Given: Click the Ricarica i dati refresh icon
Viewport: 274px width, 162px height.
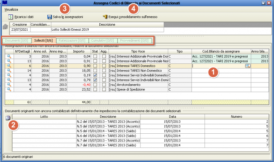Looking at the screenshot, I should pyautogui.click(x=10, y=16).
